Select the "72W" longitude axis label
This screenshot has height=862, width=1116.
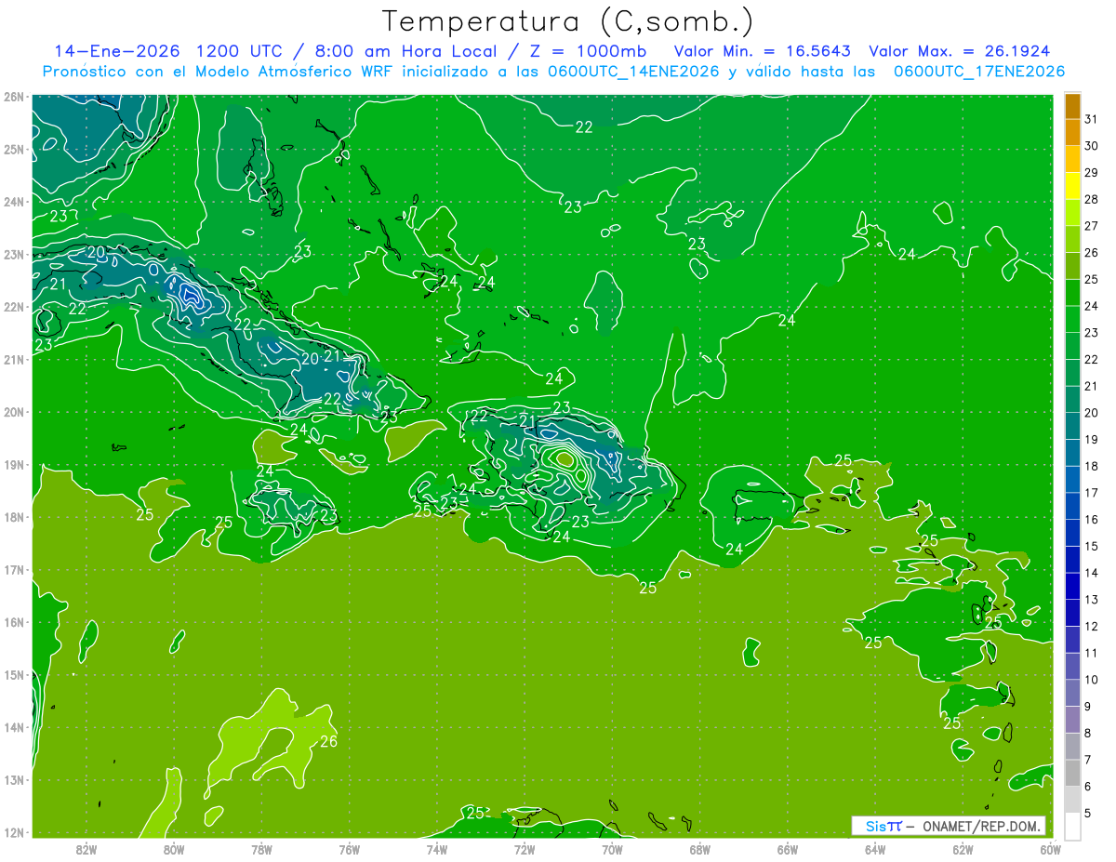coord(525,850)
